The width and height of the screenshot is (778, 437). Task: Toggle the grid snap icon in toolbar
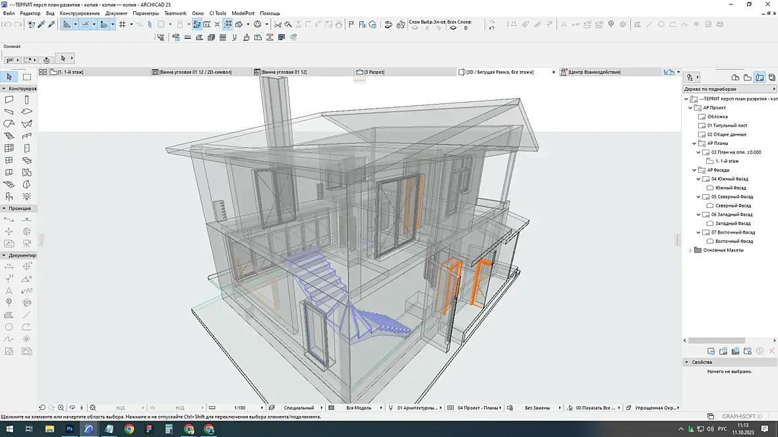coord(122,24)
